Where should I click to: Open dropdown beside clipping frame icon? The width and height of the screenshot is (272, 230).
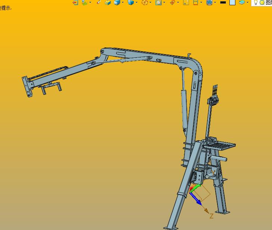[x=201, y=2]
